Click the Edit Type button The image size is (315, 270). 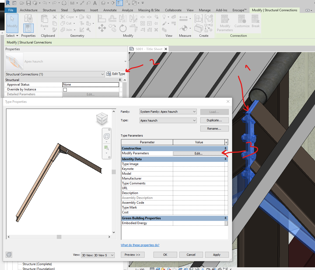pos(116,74)
